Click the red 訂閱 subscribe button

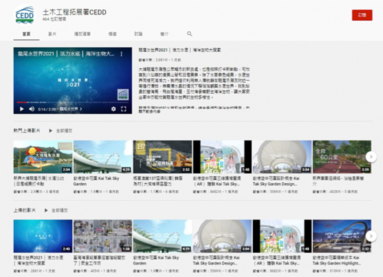click(x=361, y=15)
